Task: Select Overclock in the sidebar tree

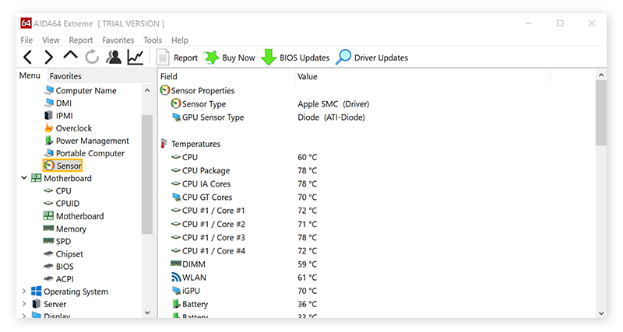Action: point(73,128)
